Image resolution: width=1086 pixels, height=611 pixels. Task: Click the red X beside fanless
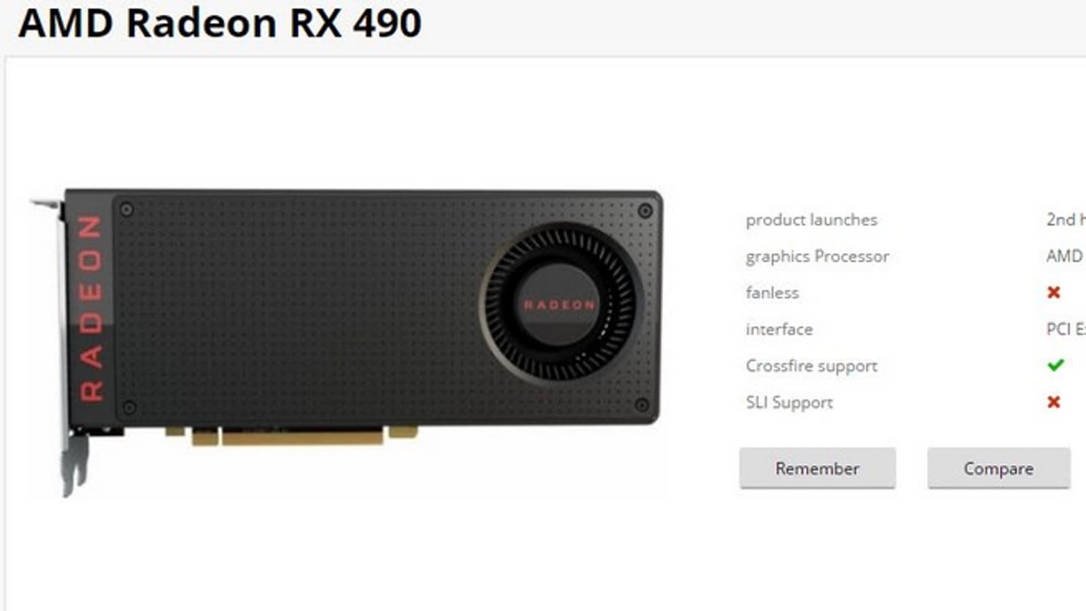(1053, 293)
